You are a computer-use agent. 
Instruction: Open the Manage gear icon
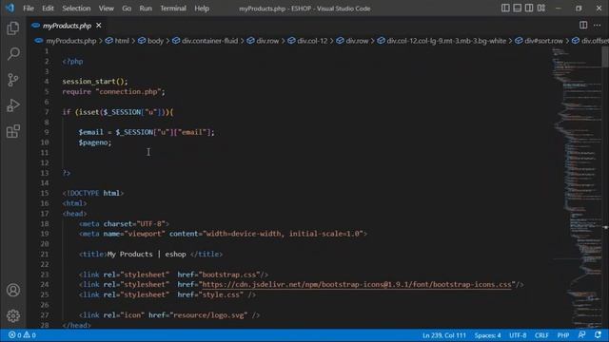point(12,315)
